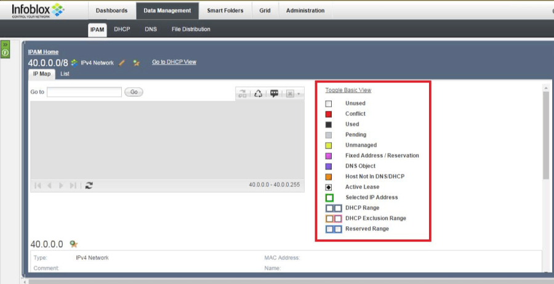The width and height of the screenshot is (554, 284).
Task: Click the magenta Fixed Address swatch
Action: 329,156
